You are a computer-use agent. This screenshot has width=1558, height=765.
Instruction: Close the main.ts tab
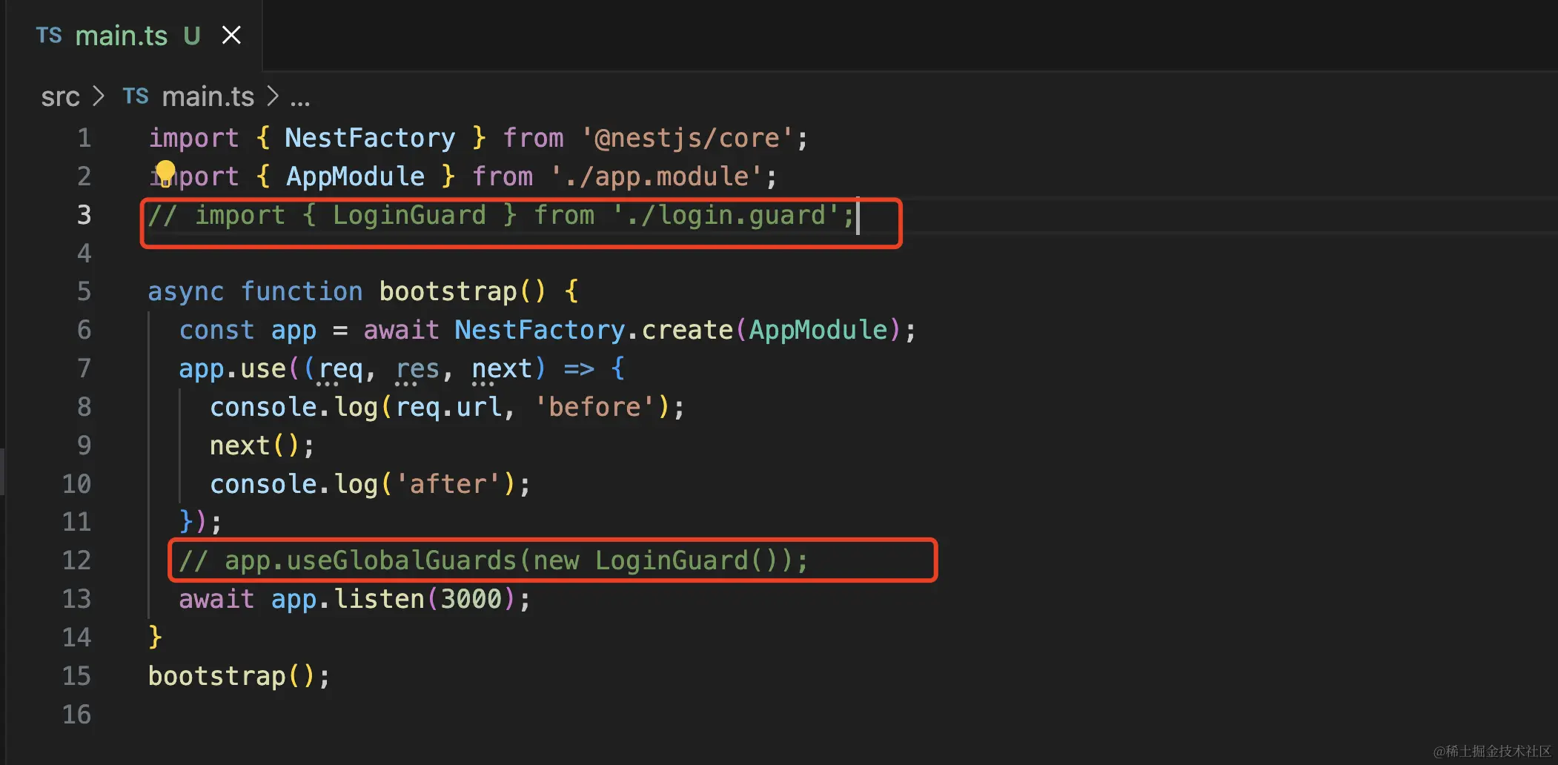pyautogui.click(x=231, y=35)
